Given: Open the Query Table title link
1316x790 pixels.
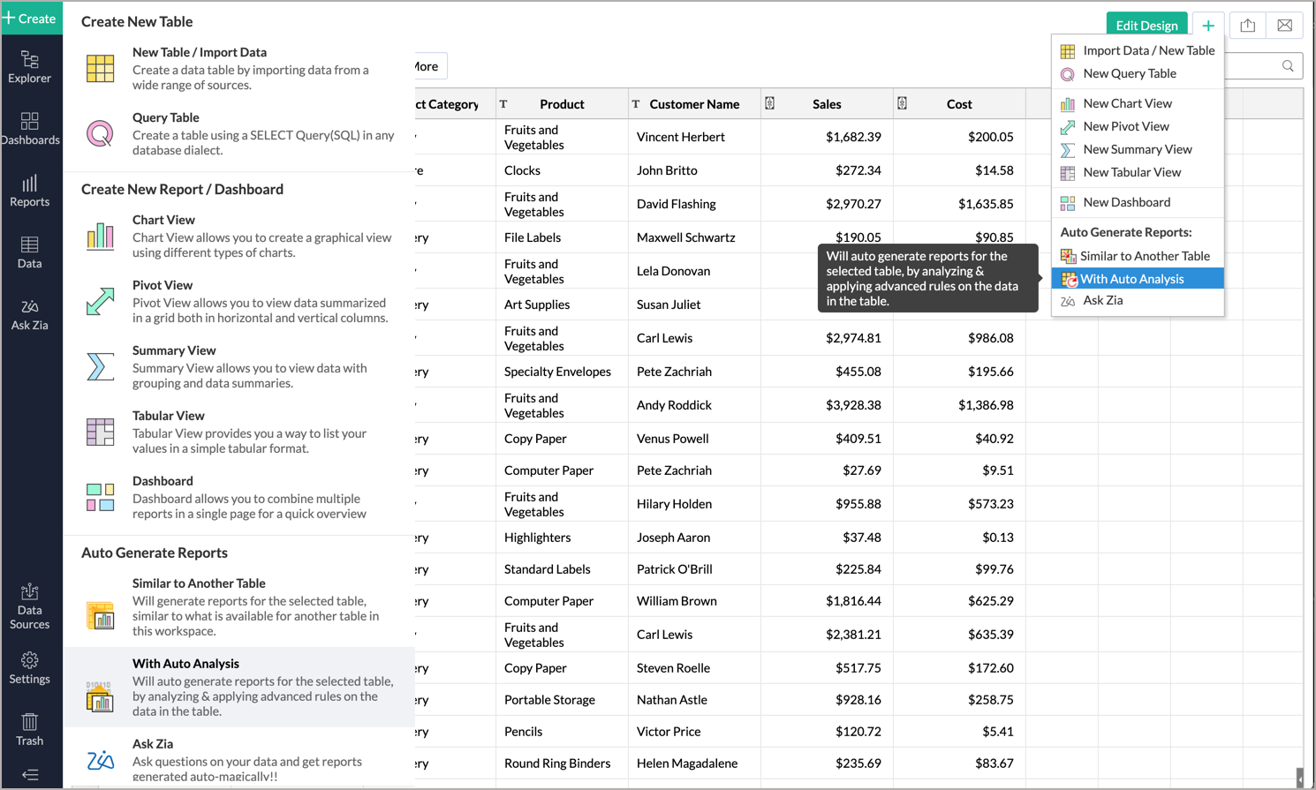Looking at the screenshot, I should tap(166, 117).
